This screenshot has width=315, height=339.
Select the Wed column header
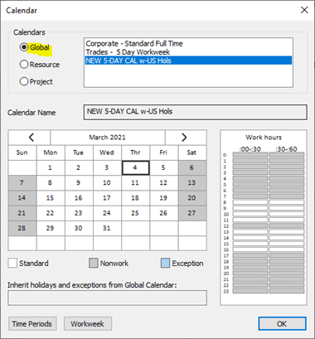pyautogui.click(x=107, y=153)
